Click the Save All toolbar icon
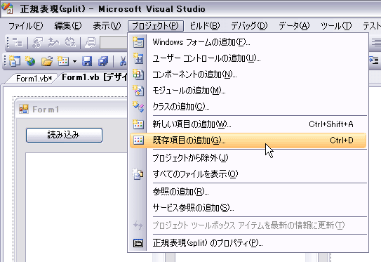 coord(103,61)
